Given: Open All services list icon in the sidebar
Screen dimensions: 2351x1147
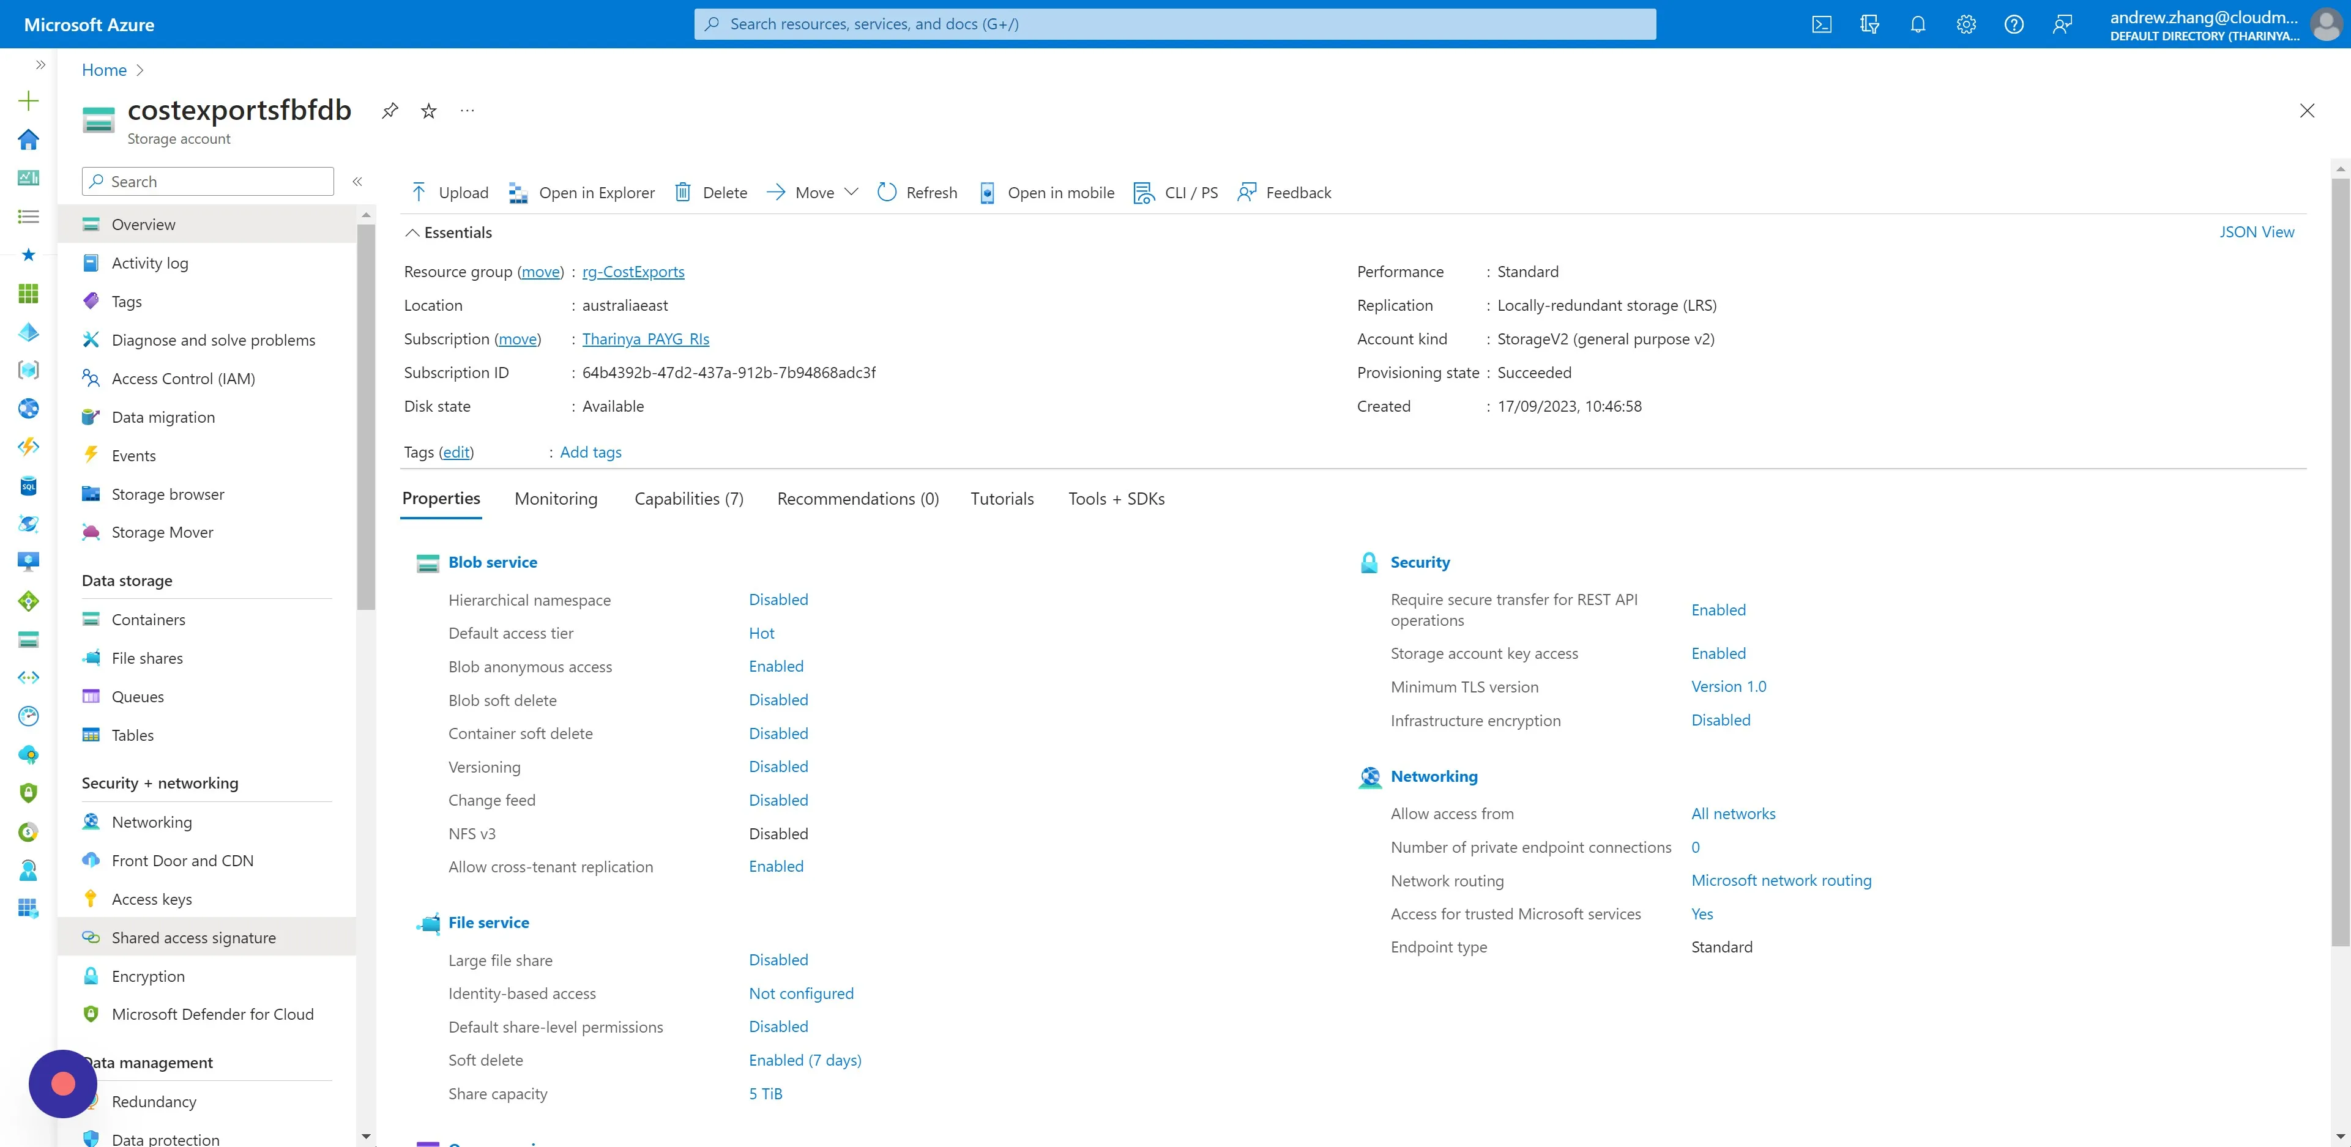Looking at the screenshot, I should [28, 217].
